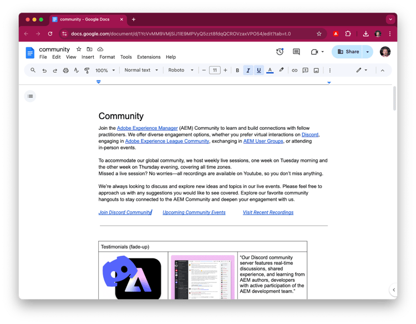Collapse the menus with the chevron
The height and width of the screenshot is (324, 416).
(383, 70)
